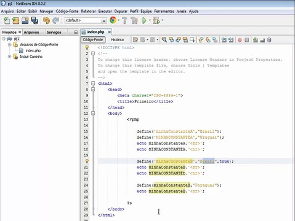Click the New Project toolbar icon
The height and width of the screenshot is (221, 295).
(x=16, y=20)
